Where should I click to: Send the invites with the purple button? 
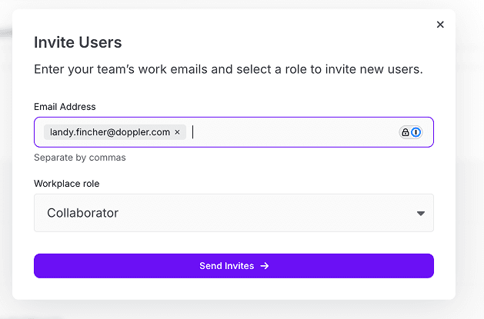[x=234, y=266]
